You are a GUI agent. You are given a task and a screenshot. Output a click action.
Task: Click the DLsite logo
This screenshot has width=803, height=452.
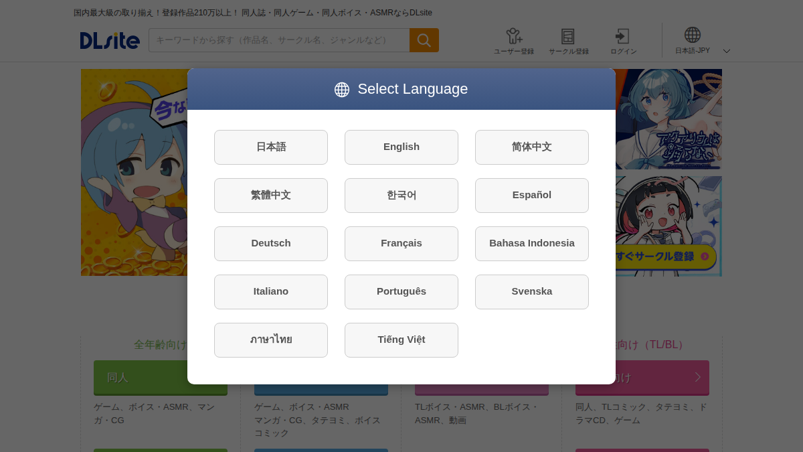click(110, 40)
